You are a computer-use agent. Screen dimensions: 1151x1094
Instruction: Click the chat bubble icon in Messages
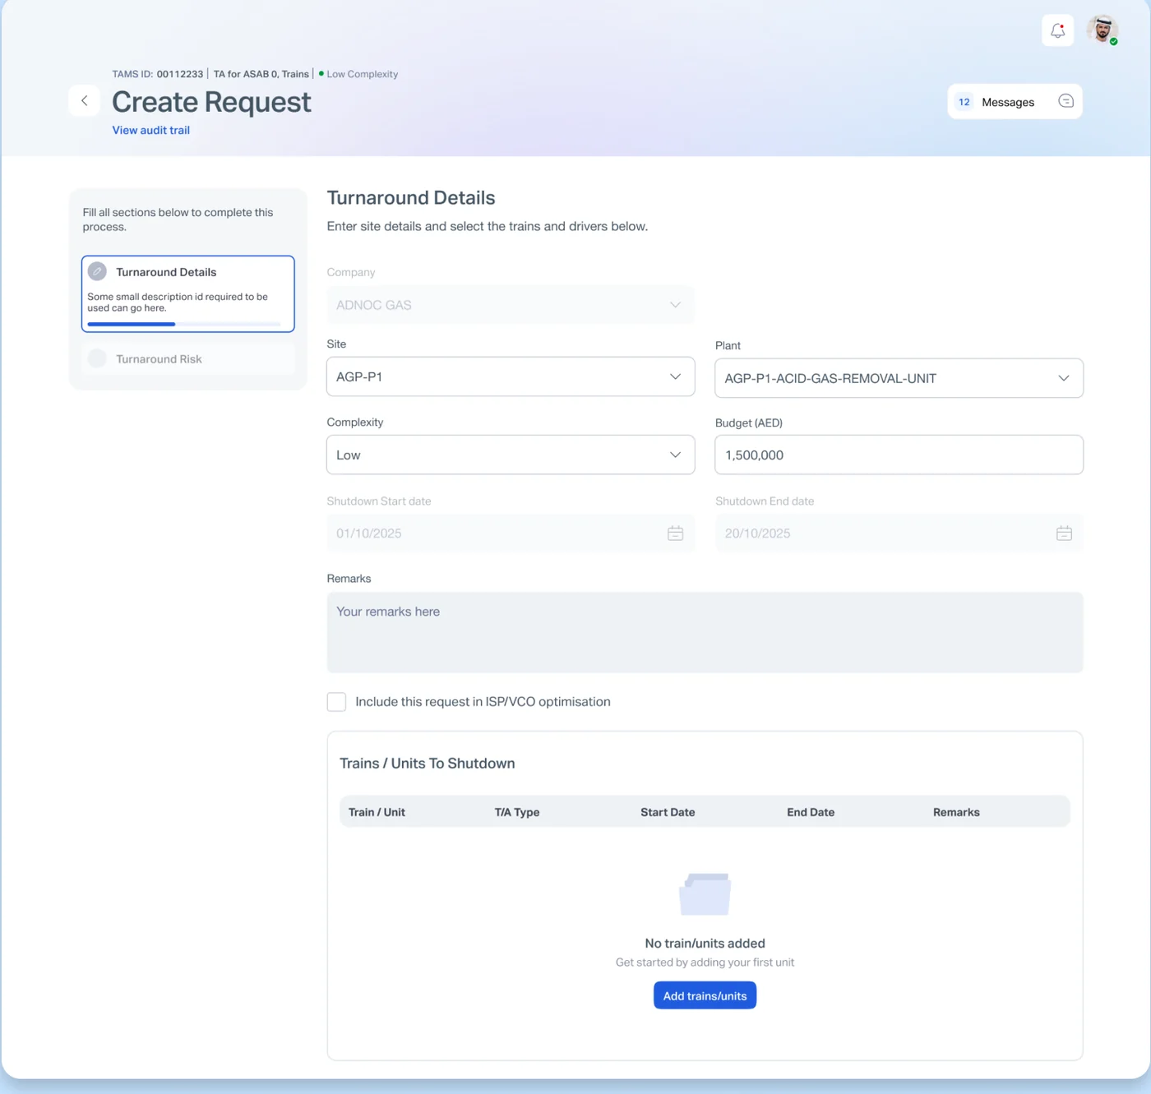pos(1065,101)
